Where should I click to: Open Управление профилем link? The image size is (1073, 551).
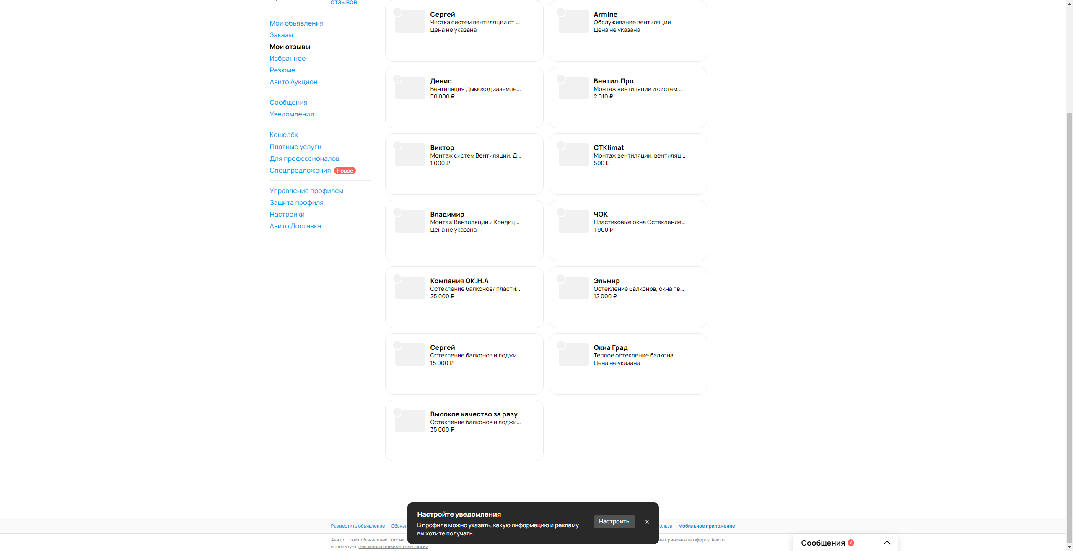pyautogui.click(x=306, y=191)
